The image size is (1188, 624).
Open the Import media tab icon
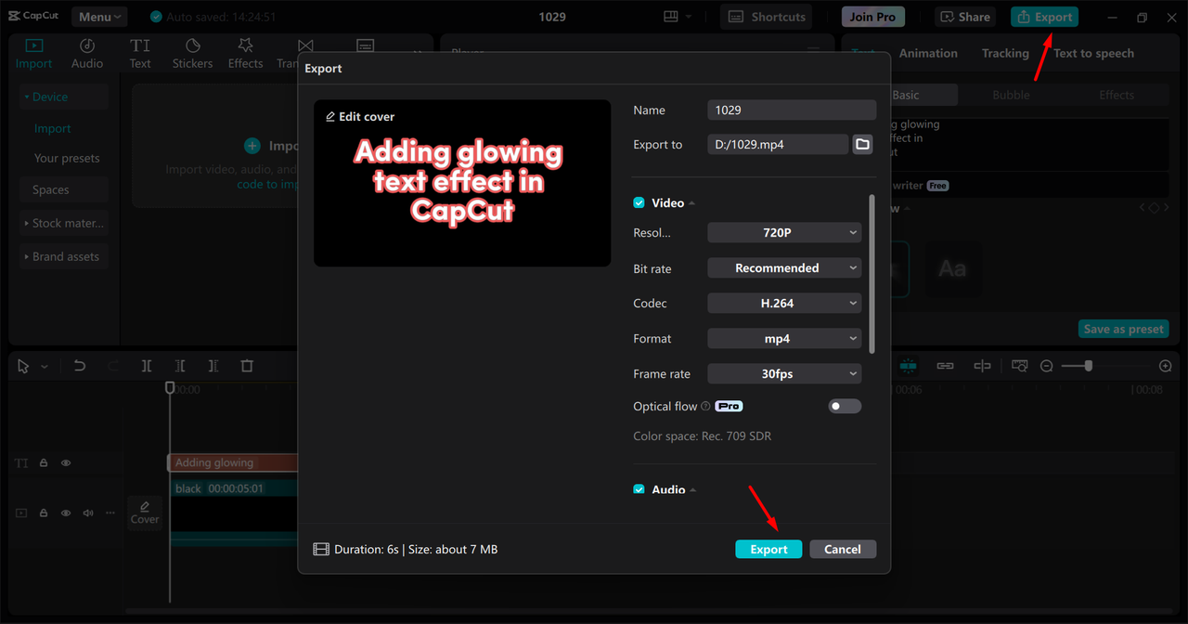33,45
